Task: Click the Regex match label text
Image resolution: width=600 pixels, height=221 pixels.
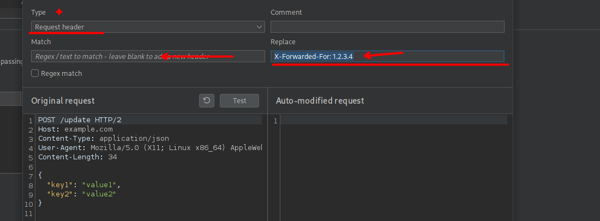Action: 62,73
